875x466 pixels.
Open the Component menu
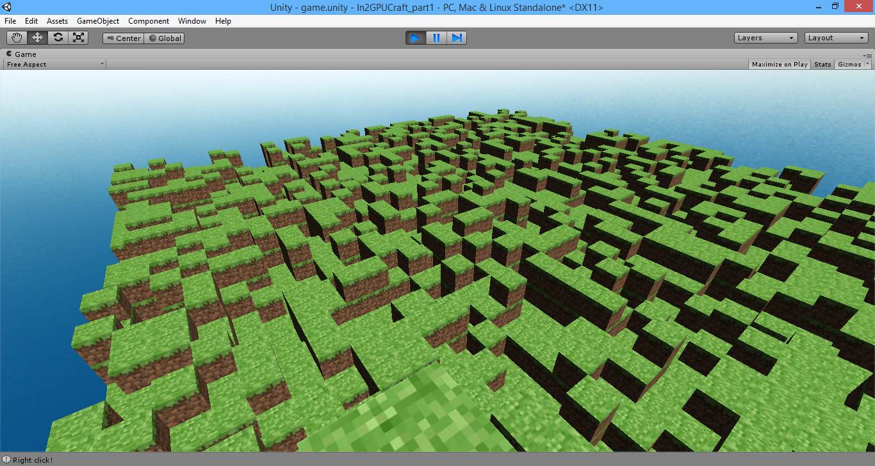[149, 21]
